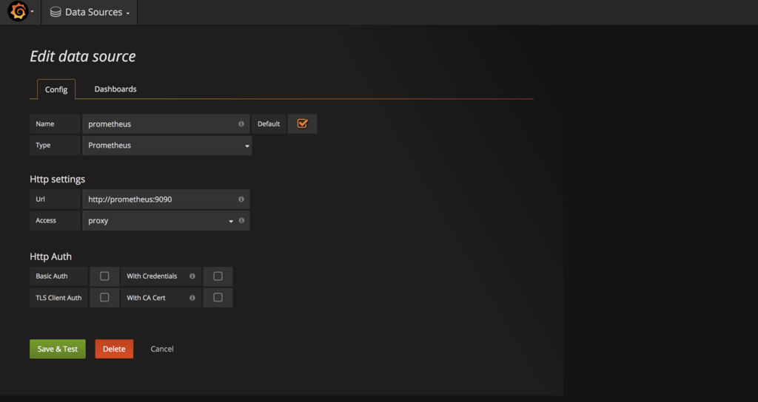Click the Name label
Screen dimensions: 758x402
[45, 124]
